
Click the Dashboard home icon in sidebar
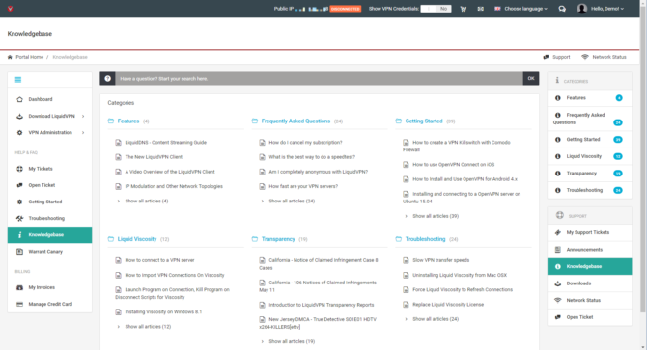click(19, 99)
